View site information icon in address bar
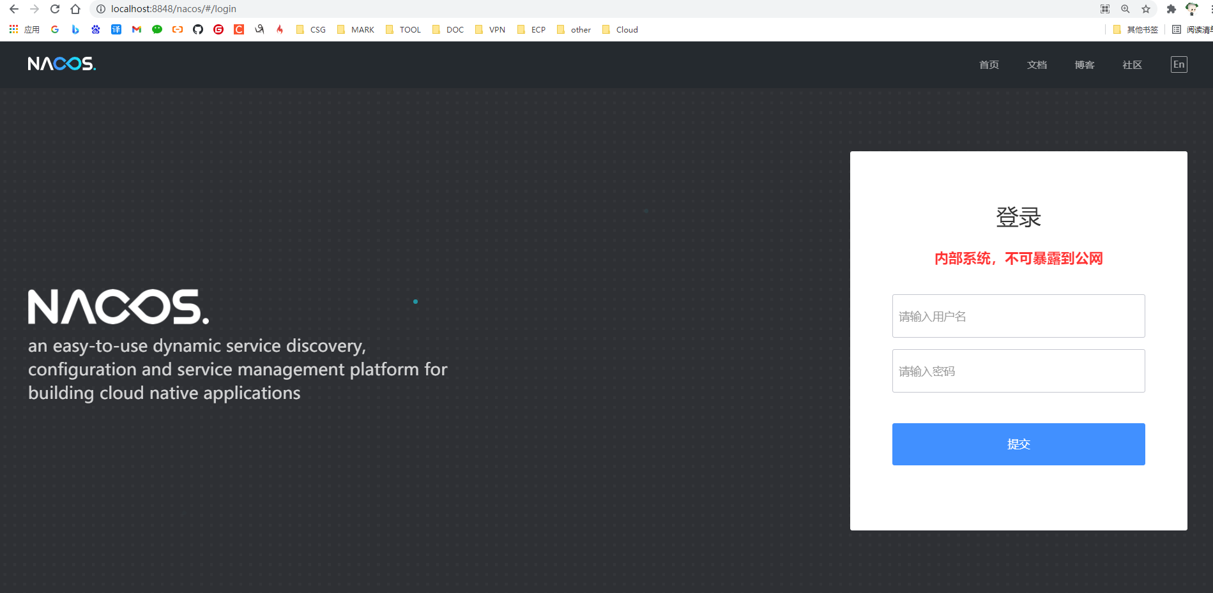Viewport: 1213px width, 593px height. (100, 9)
